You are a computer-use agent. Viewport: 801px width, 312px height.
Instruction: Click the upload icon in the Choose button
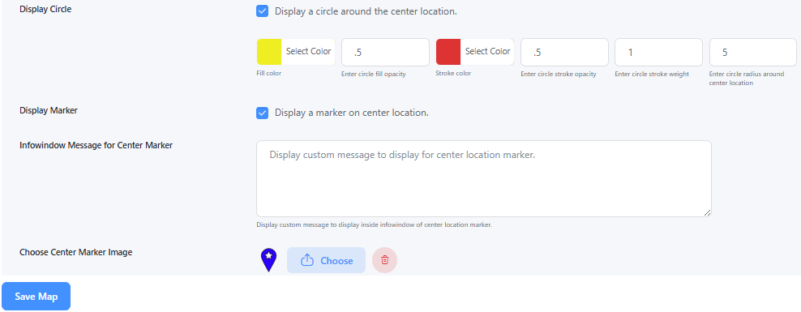[x=306, y=260]
